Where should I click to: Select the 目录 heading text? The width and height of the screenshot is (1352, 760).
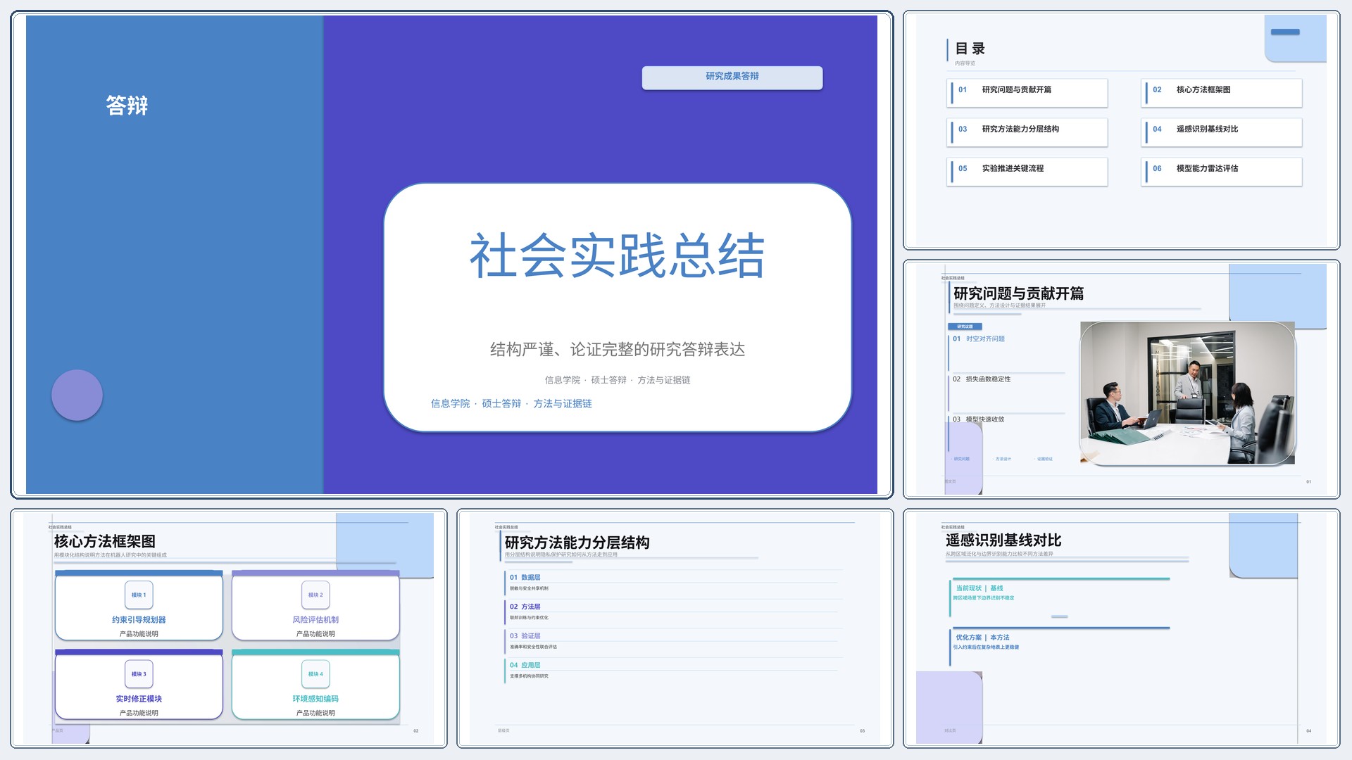click(970, 49)
